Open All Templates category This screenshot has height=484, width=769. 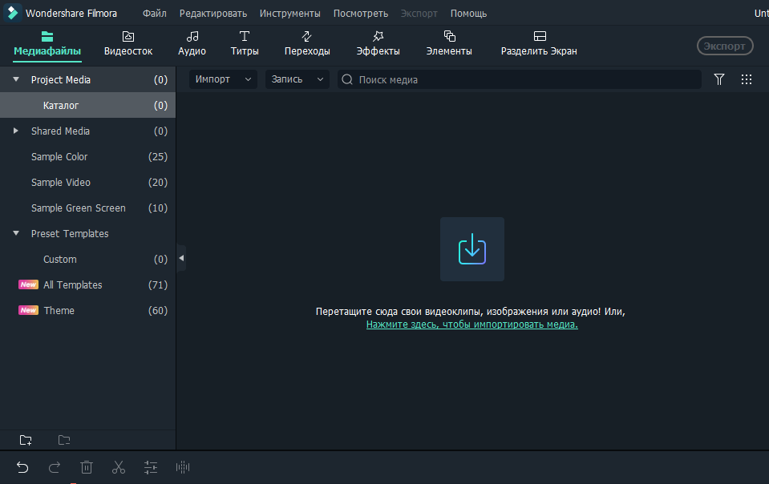click(x=87, y=284)
